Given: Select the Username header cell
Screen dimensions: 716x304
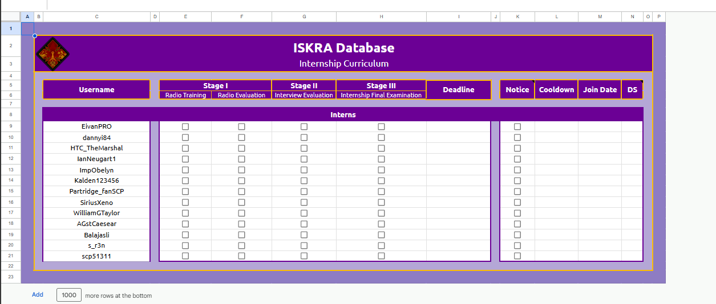Looking at the screenshot, I should pyautogui.click(x=96, y=89).
